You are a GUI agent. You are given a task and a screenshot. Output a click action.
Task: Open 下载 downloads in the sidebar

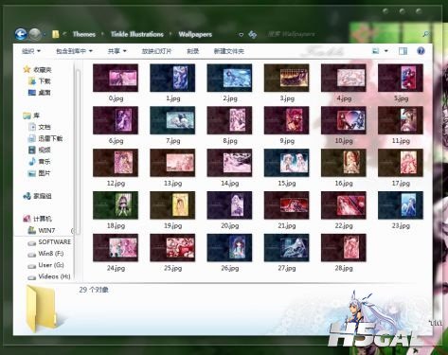coord(40,81)
